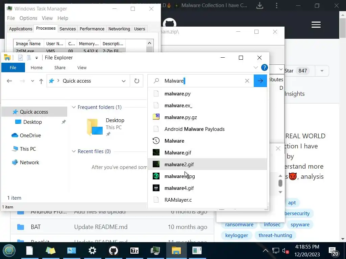Sort processes by Image Name column
The width and height of the screenshot is (346, 259).
click(29, 44)
